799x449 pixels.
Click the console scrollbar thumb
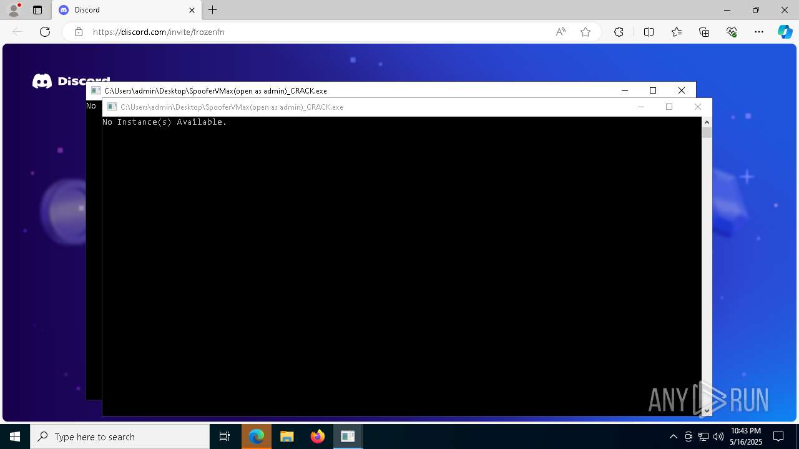(707, 133)
